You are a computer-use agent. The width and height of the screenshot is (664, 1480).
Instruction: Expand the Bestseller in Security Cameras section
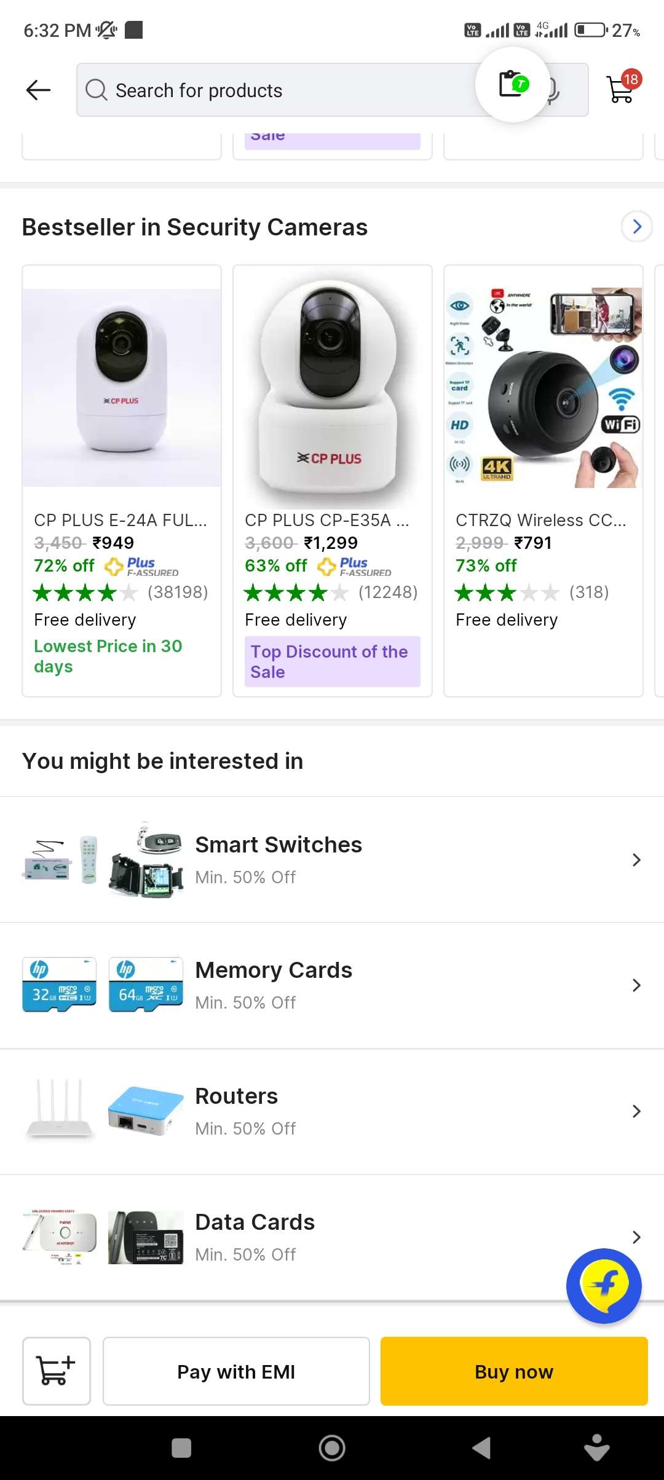636,227
